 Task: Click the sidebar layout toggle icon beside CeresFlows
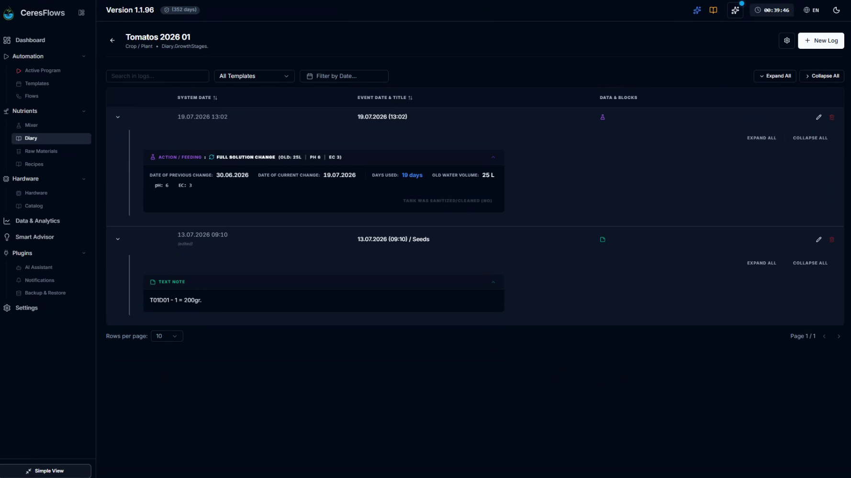81,13
